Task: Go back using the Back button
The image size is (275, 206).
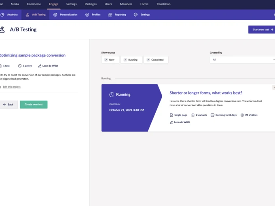Action: click(x=8, y=105)
